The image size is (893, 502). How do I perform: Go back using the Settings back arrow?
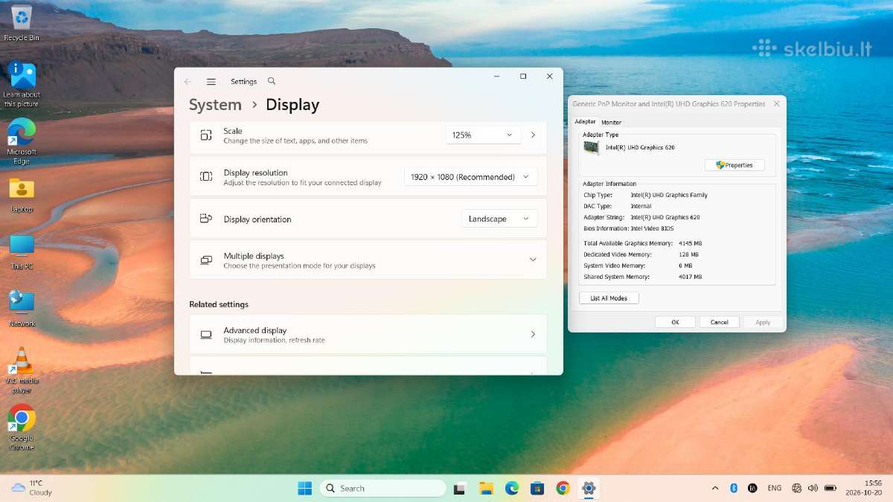tap(188, 82)
